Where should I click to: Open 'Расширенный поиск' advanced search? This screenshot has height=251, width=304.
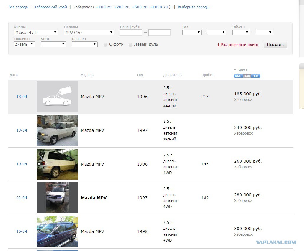[238, 45]
